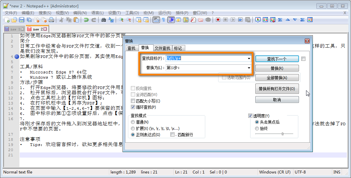Click the Save All toolbar icon
This screenshot has height=178, width=351.
tap(29, 20)
